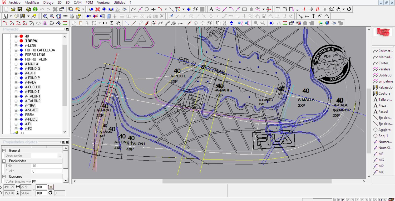Screen dimensions: 395x201
Task: Expand the A-LENG tree node
Action: [16, 45]
